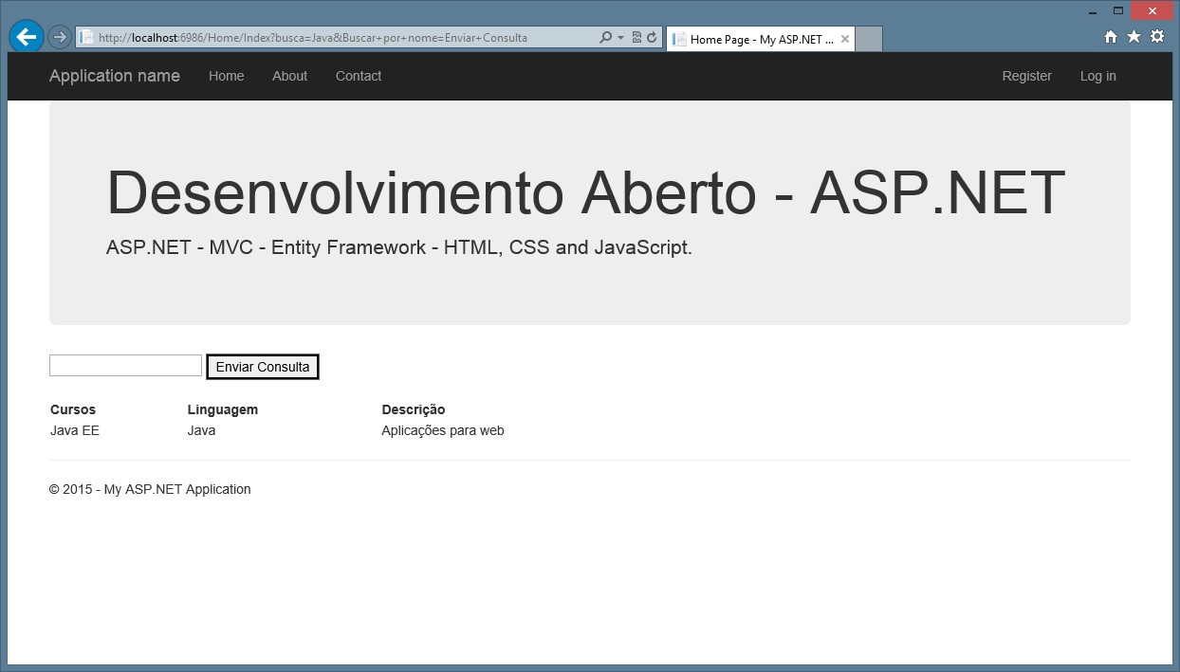1180x672 pixels.
Task: Click the Log in link
Action: click(x=1097, y=76)
